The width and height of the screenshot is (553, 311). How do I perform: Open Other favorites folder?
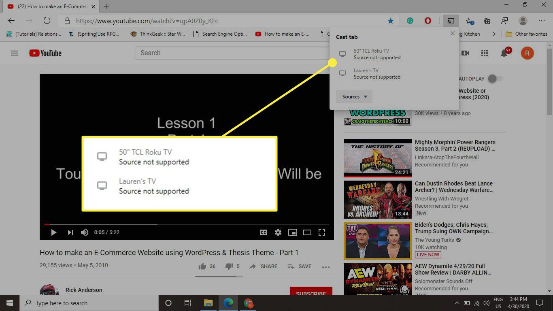(x=526, y=34)
